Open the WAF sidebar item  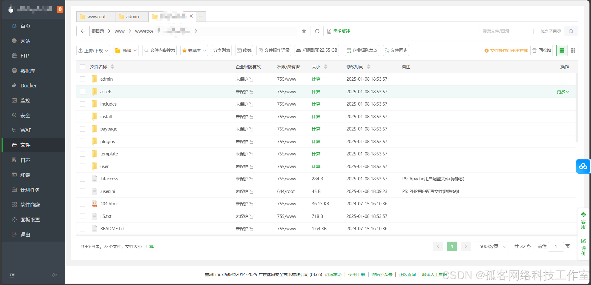[33, 130]
